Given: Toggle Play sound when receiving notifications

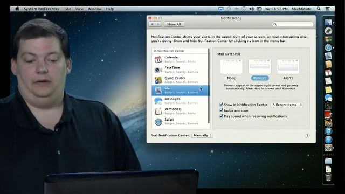Looking at the screenshot, I should point(221,116).
